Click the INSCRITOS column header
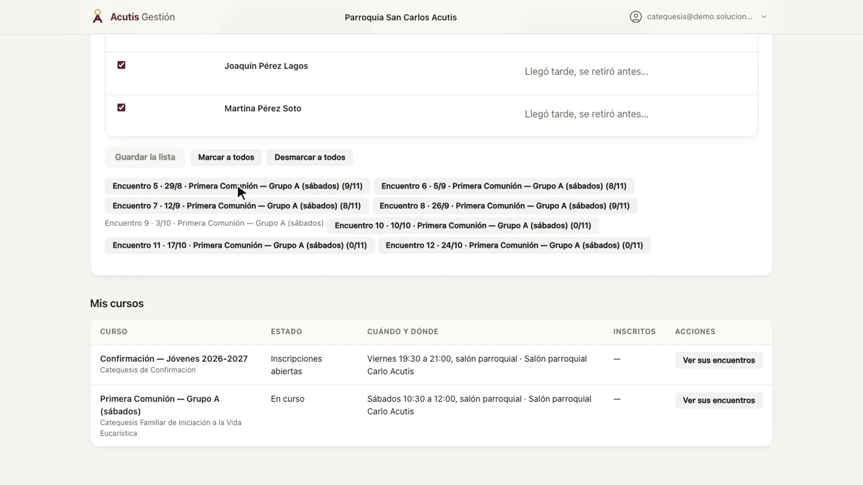This screenshot has height=485, width=863. pyautogui.click(x=634, y=331)
